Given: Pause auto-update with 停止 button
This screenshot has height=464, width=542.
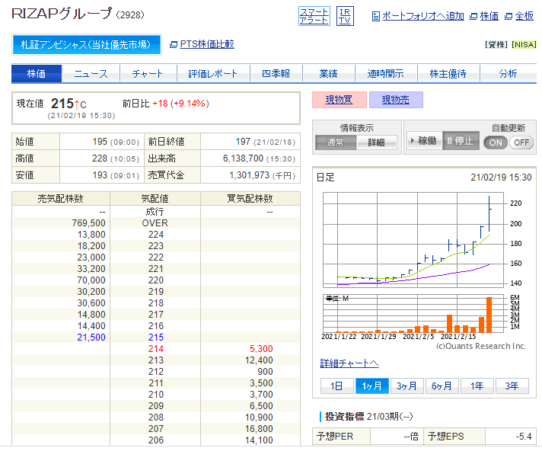Looking at the screenshot, I should [461, 141].
